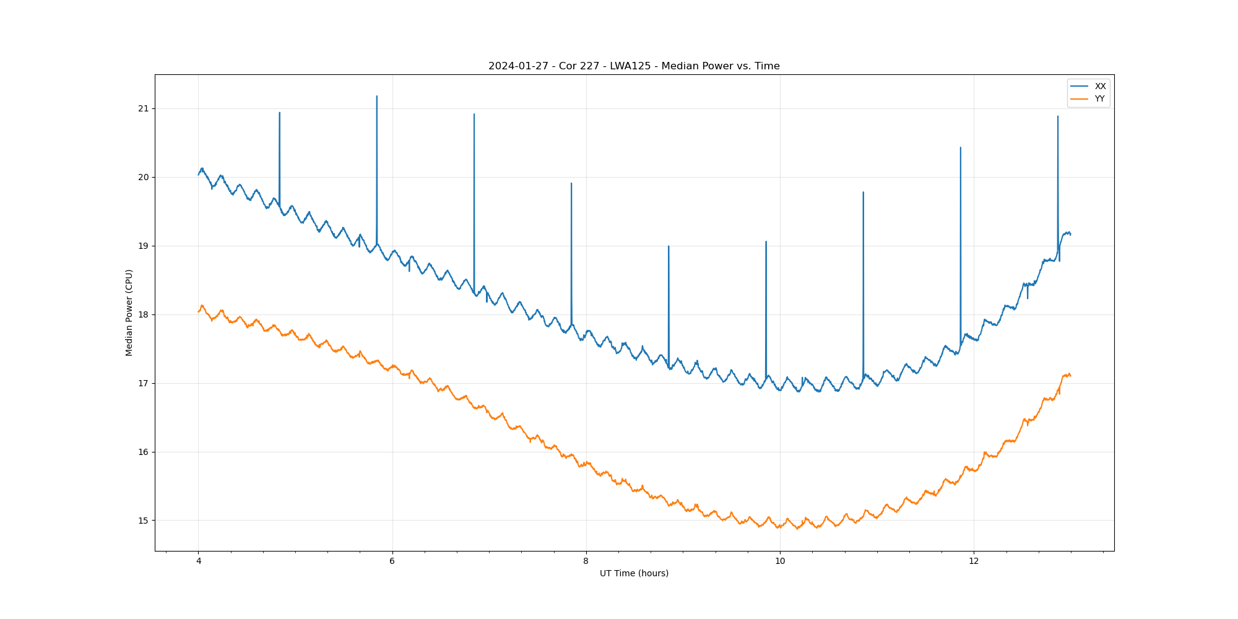The image size is (1238, 619).
Task: Click the y-axis tick label 18
Action: click(x=144, y=314)
